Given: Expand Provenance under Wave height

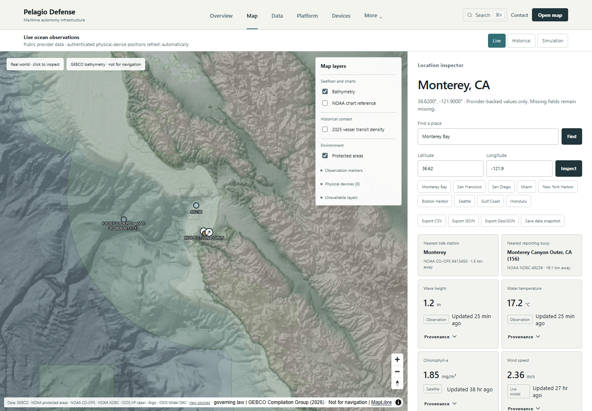Looking at the screenshot, I should 440,337.
